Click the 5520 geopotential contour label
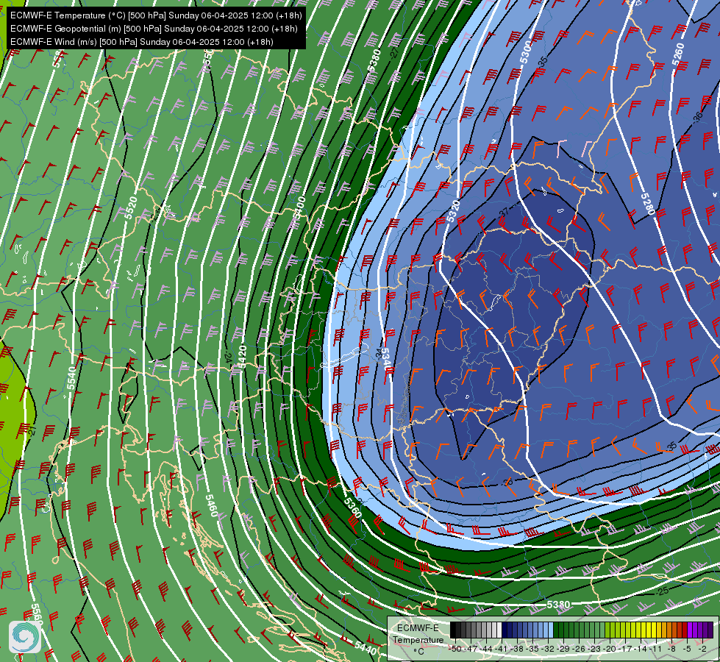720x662 pixels. coord(132,207)
